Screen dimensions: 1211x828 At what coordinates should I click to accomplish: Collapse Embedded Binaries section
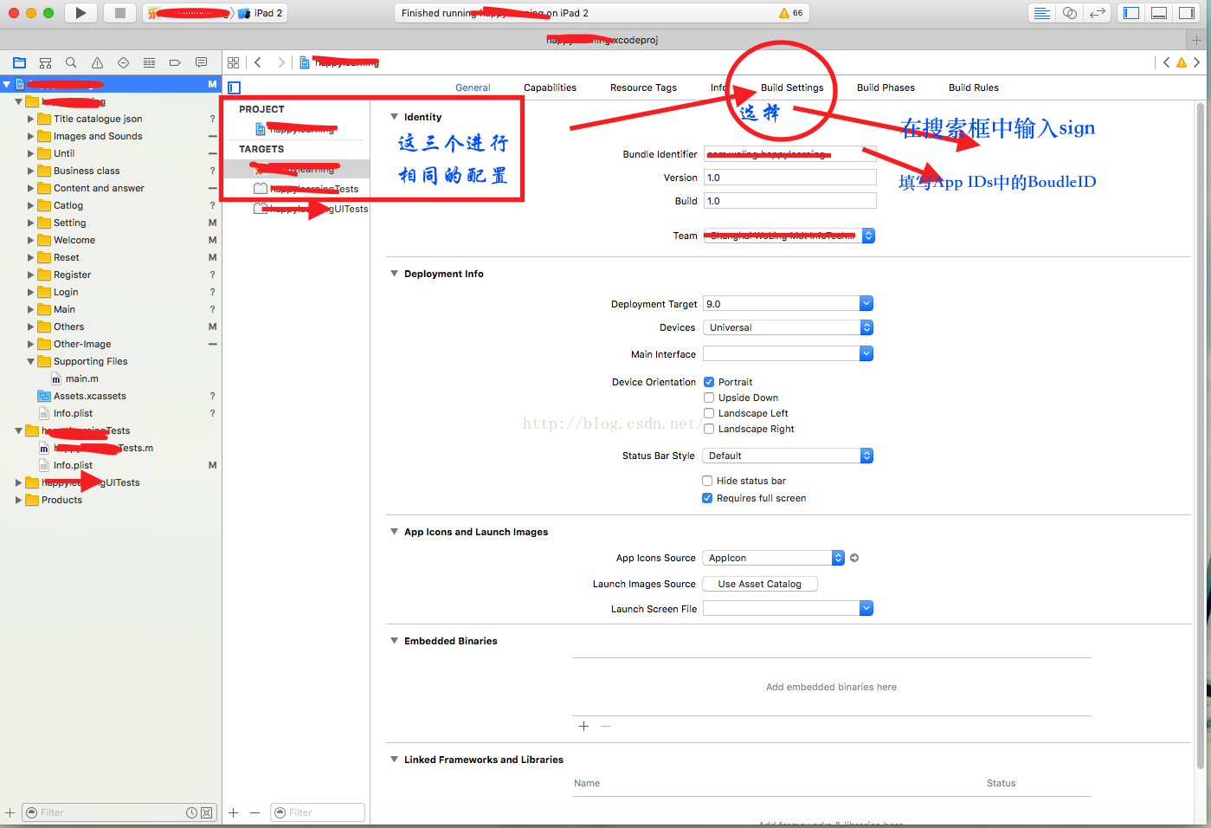tap(394, 641)
